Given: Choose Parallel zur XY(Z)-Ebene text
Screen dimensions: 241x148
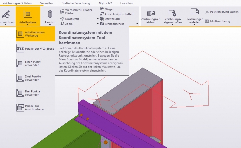Looking at the screenshot, I should click(40, 49).
